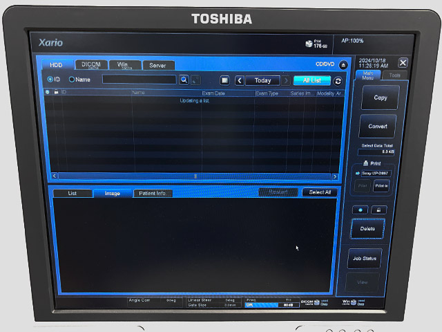Click the Select Data Total size field
Screen dimensions: 442x332
[376, 152]
